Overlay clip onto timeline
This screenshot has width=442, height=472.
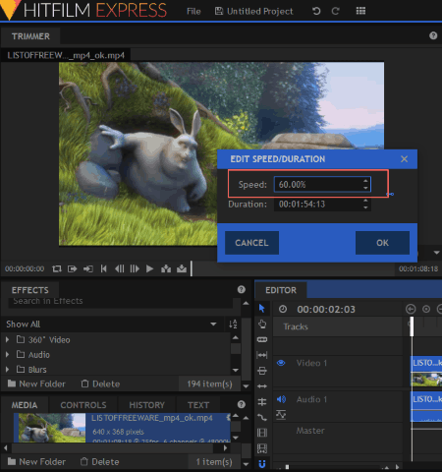pyautogui.click(x=182, y=269)
